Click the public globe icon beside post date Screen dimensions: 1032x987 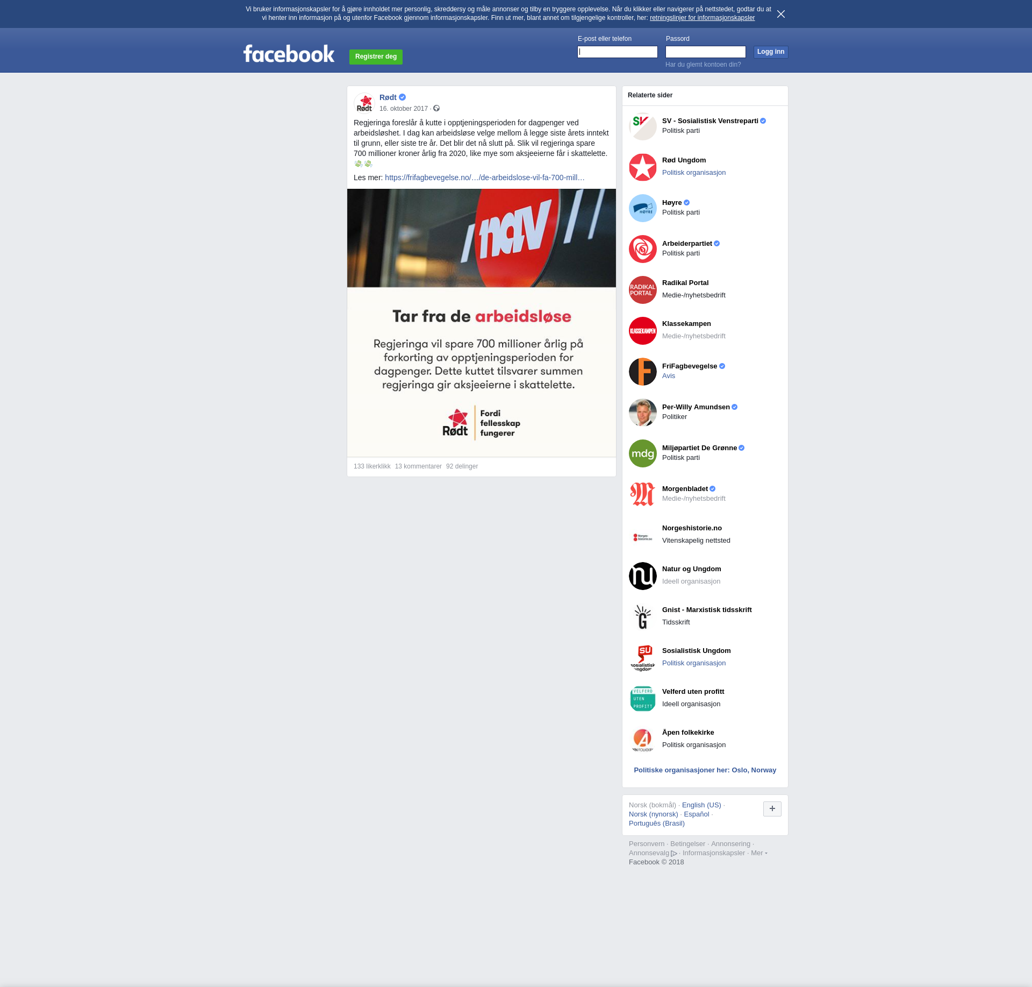click(436, 109)
